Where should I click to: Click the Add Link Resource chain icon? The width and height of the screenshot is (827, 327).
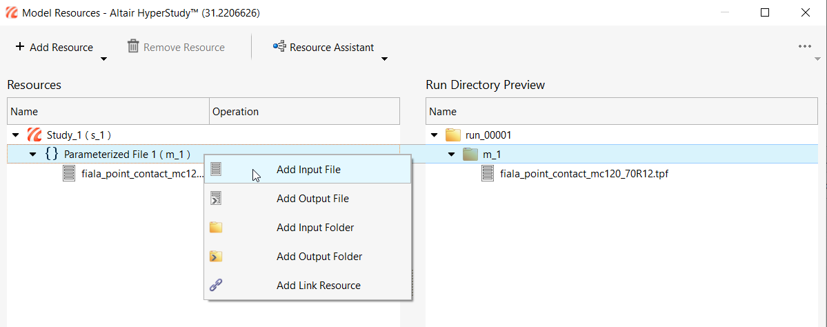coord(216,286)
